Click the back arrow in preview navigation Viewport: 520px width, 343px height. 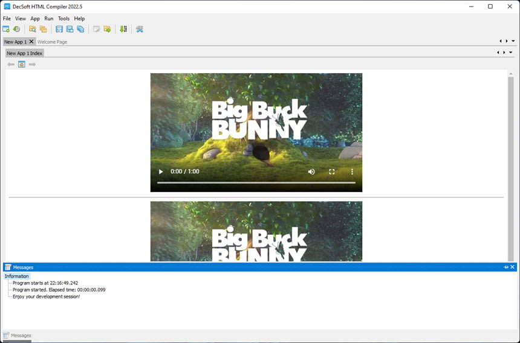pyautogui.click(x=11, y=64)
